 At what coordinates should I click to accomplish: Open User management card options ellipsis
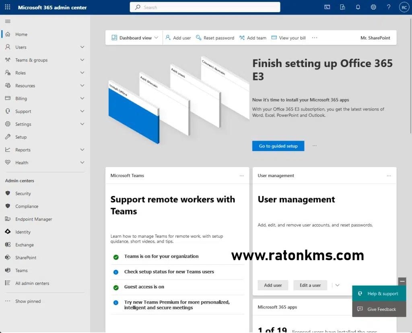[x=389, y=176]
